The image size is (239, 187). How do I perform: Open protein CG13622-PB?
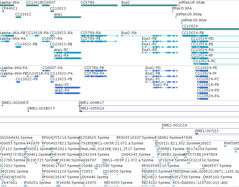[18, 82]
